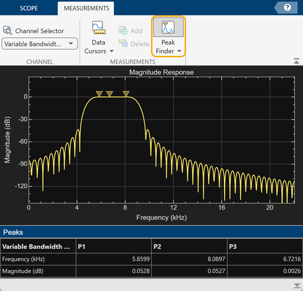The height and width of the screenshot is (291, 303).
Task: Select the P2 magnitude value 0.0527
Action: (x=216, y=271)
